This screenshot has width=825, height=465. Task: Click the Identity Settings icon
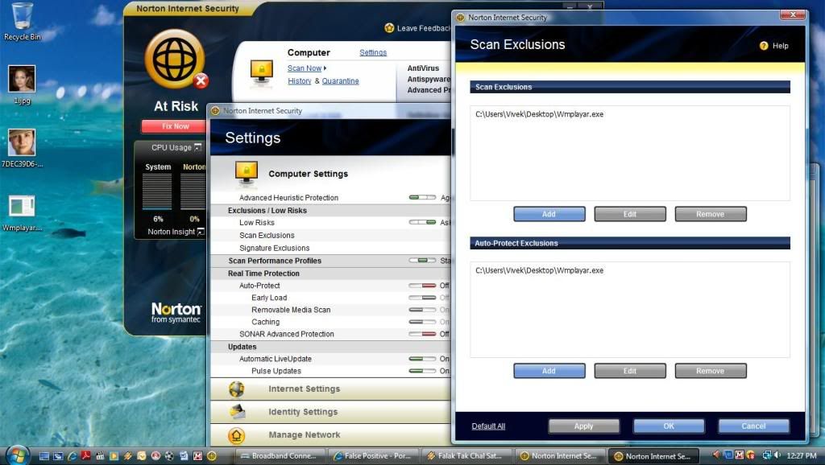click(237, 412)
